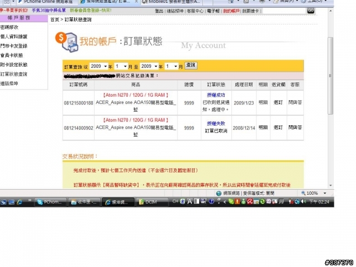
Task: Open 會員卡狀態 in the account sidebar
Action: click(11, 56)
